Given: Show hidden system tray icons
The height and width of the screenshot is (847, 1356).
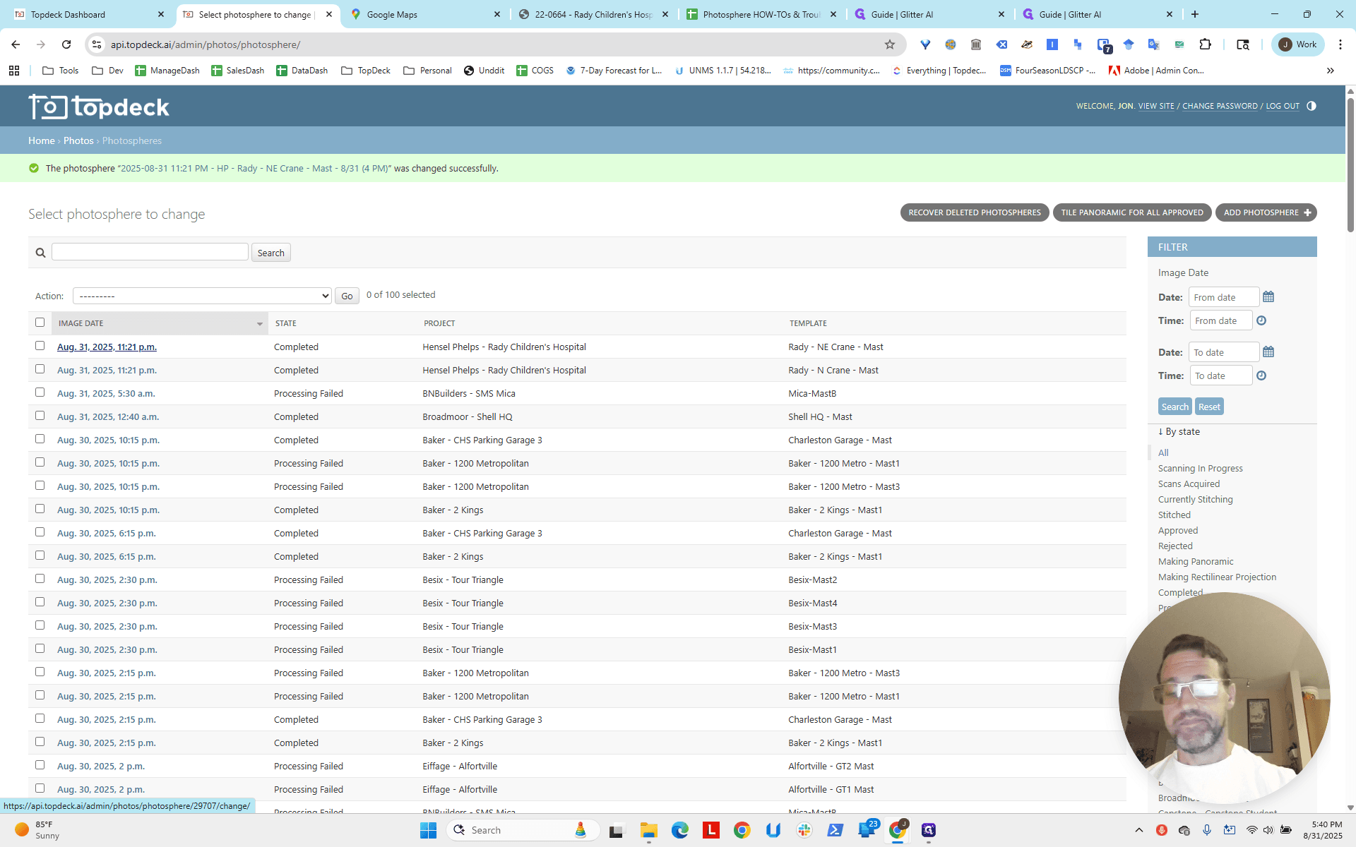Looking at the screenshot, I should click(x=1138, y=830).
